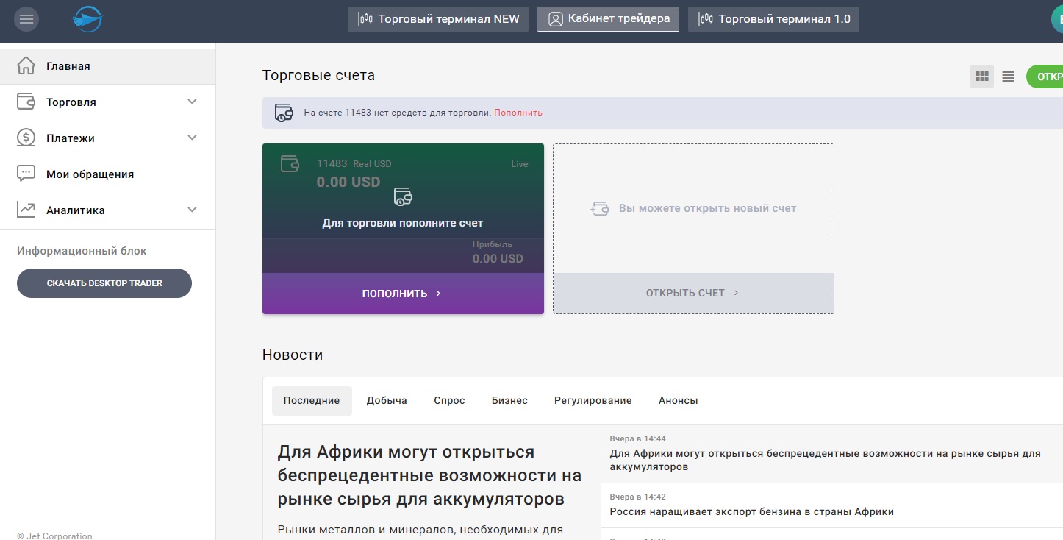1063x540 pixels.
Task: Click the ОТКРЫТЬ СЧЕТ button
Action: (x=693, y=293)
